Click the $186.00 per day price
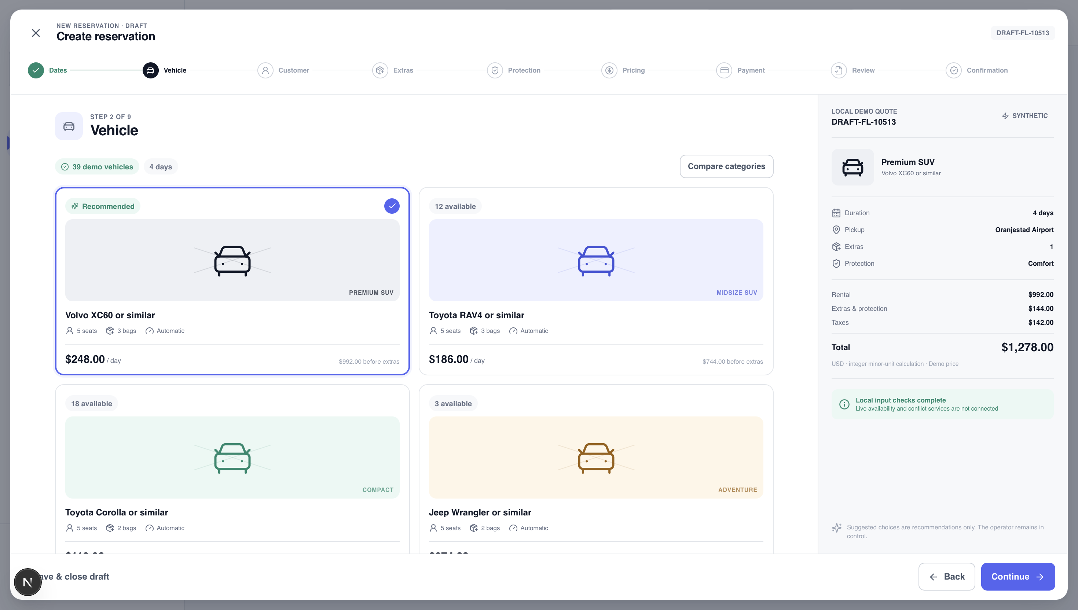 456,360
